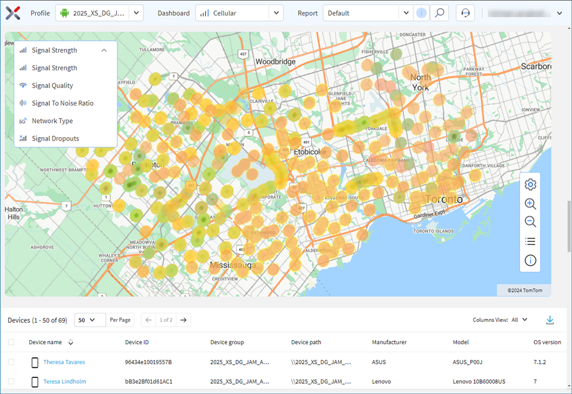Show map info icon
This screenshot has width=572, height=394.
click(530, 261)
